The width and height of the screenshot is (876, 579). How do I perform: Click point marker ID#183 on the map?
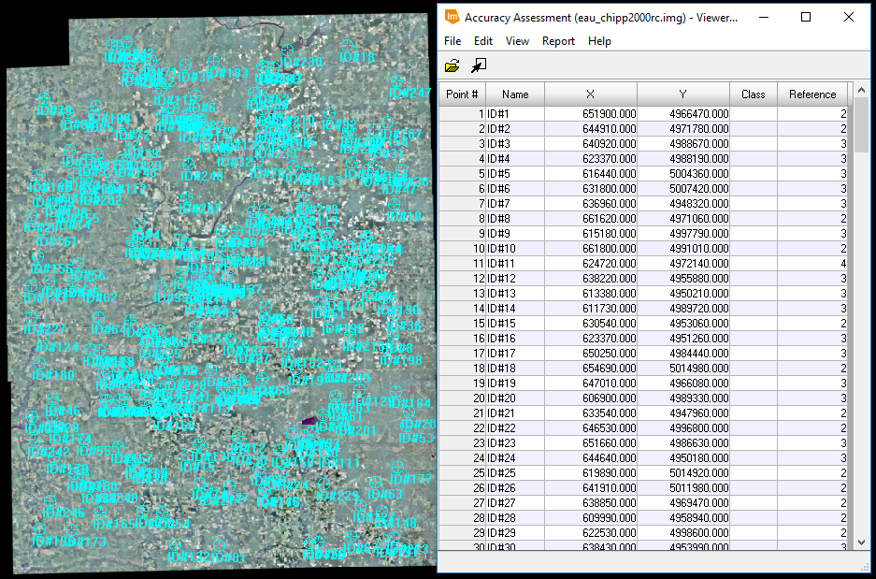[x=213, y=61]
